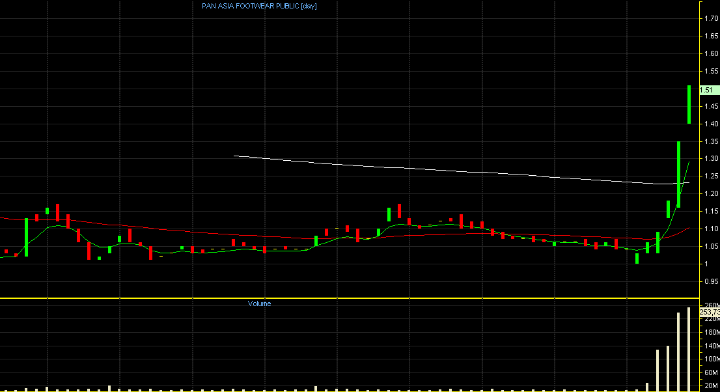Click the 1.70 price axis label

click(712, 18)
